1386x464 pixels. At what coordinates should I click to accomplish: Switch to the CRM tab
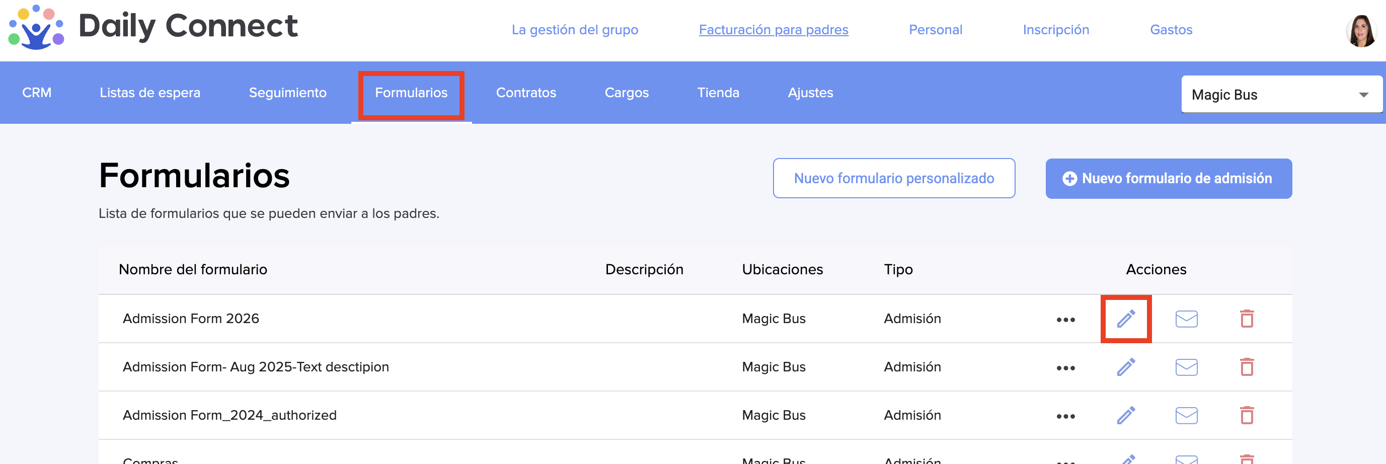point(37,93)
